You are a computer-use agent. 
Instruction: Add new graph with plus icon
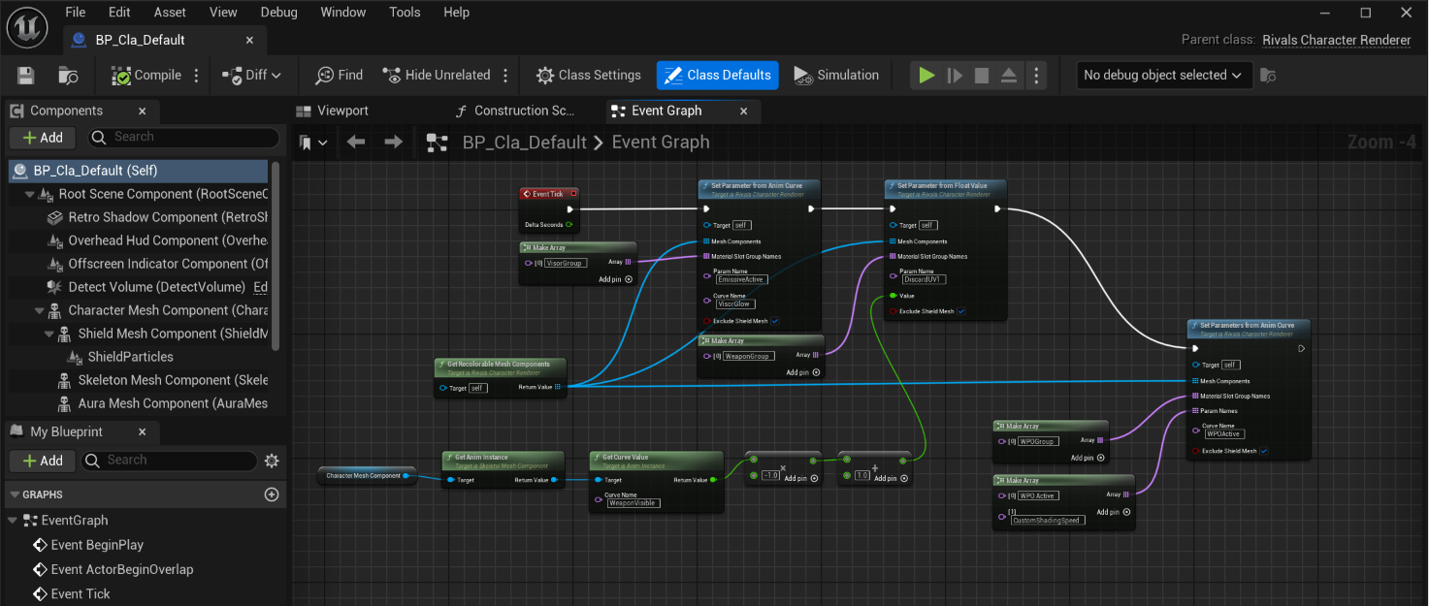click(x=272, y=494)
